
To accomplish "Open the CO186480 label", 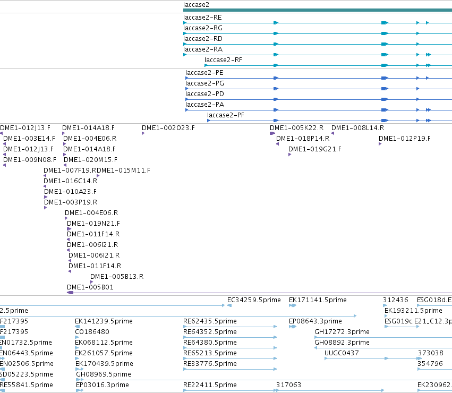I will (x=92, y=332).
